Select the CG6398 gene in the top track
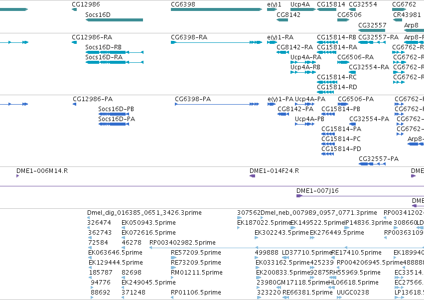This screenshot has height=300, width=424. tap(216, 9)
